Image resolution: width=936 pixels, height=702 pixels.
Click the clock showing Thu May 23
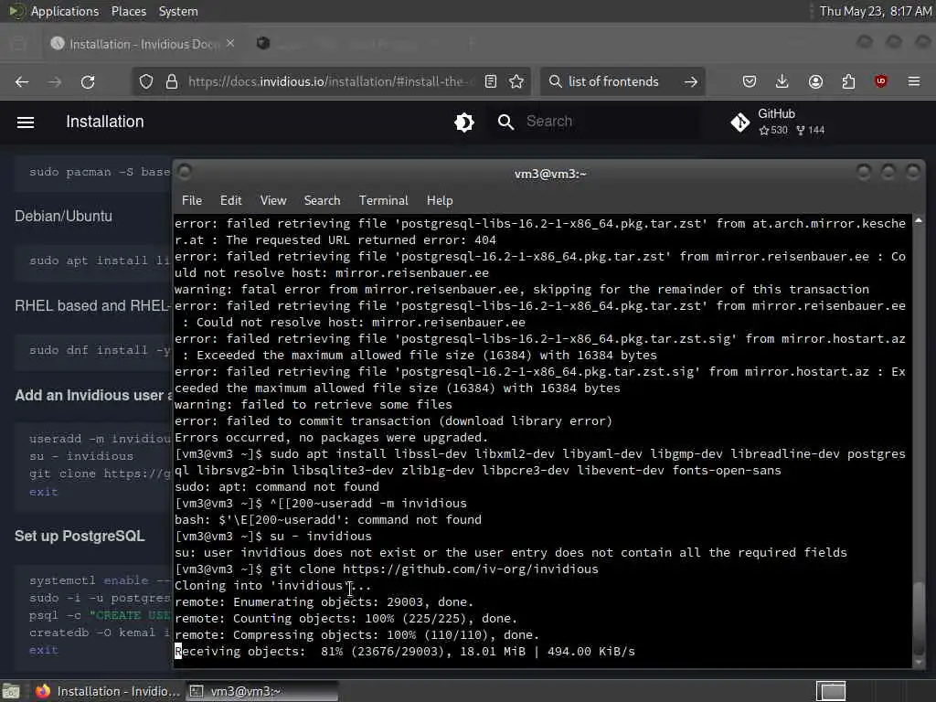(875, 11)
